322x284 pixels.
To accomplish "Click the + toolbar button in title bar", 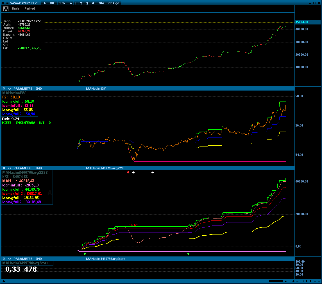I will (71, 3).
